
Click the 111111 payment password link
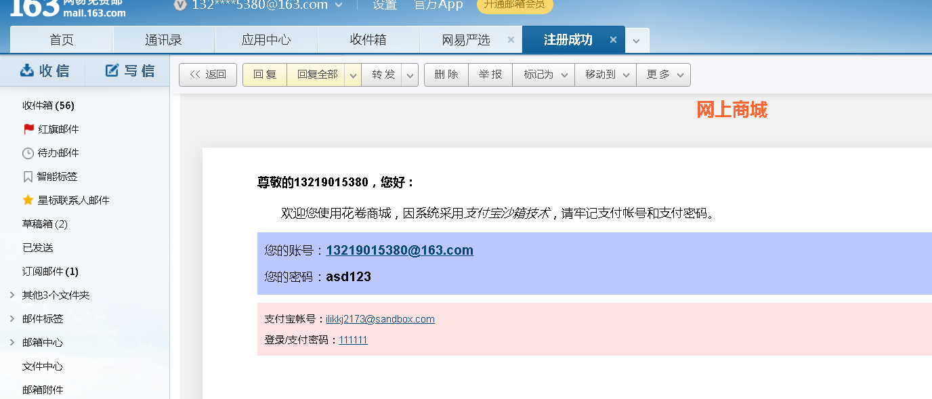pyautogui.click(x=354, y=340)
